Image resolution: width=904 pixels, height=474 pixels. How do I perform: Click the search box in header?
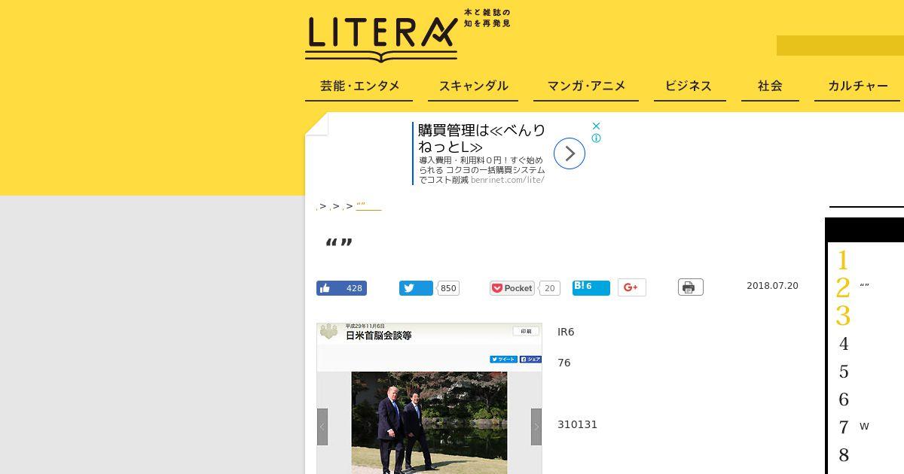[840, 45]
